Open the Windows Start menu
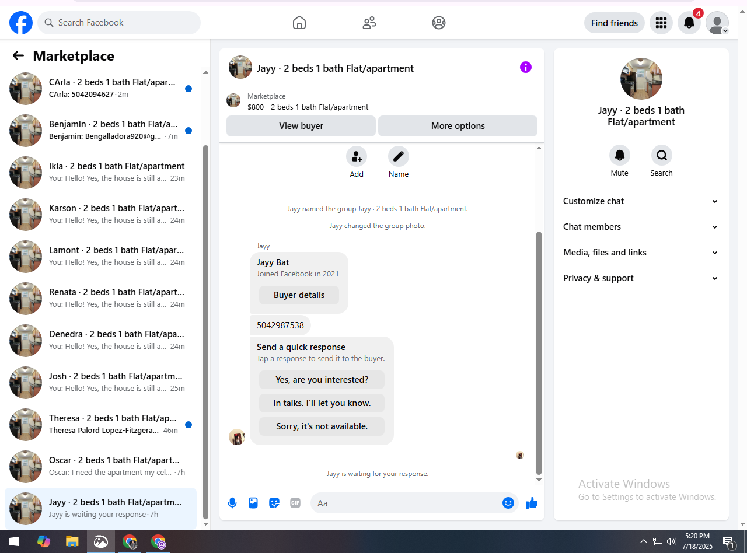This screenshot has height=553, width=747. click(x=14, y=541)
